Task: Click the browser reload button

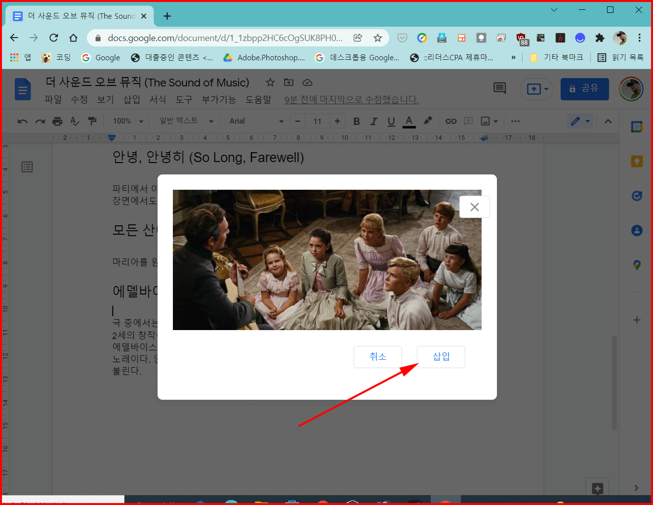Action: click(x=53, y=38)
